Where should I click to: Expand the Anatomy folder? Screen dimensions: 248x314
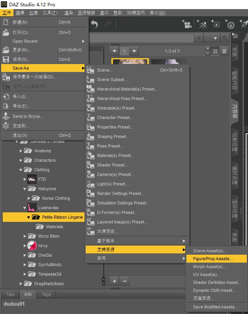21,151
